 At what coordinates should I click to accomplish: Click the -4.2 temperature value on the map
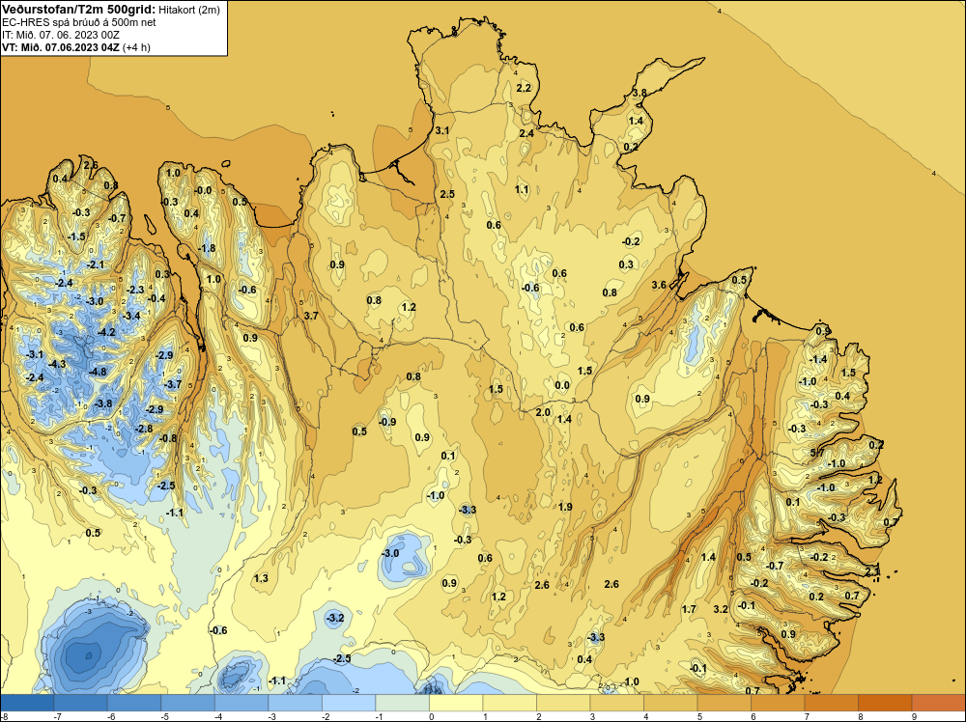pos(106,332)
